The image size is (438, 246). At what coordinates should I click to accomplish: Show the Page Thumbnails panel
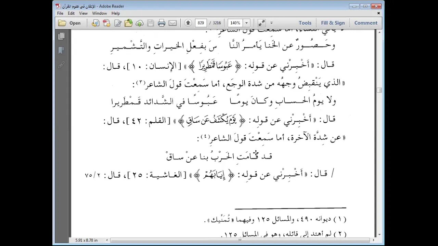[x=62, y=36]
